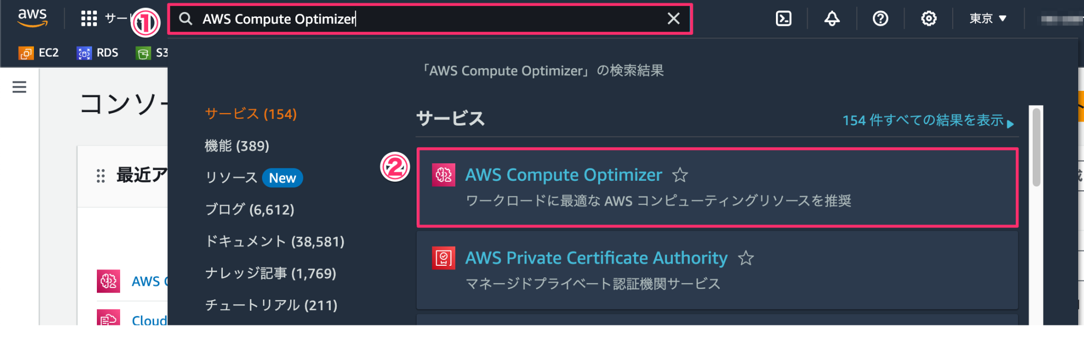Image resolution: width=1084 pixels, height=345 pixels.
Task: Star AWS Private Certificate Authority as favorite
Action: pos(747,259)
